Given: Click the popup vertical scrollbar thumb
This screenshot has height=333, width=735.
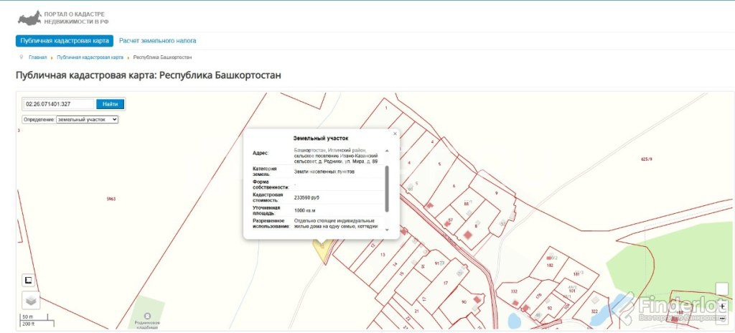Looking at the screenshot, I should click(x=388, y=187).
